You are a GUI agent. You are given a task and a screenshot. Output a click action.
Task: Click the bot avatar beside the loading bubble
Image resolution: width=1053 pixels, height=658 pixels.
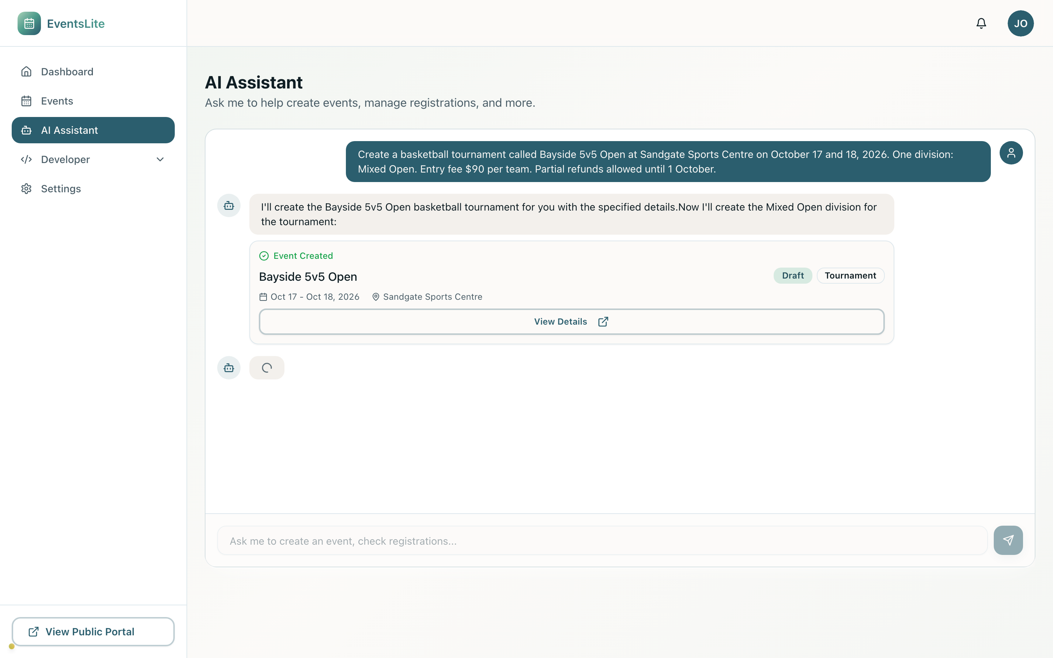pyautogui.click(x=229, y=368)
